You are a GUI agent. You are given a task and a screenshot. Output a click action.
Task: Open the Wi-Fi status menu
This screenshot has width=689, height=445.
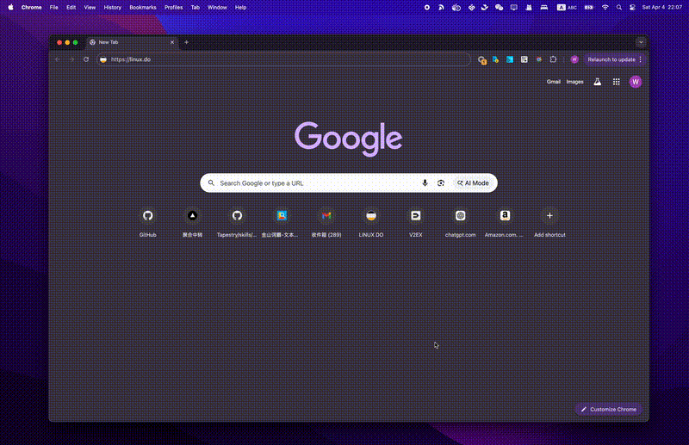click(x=605, y=8)
